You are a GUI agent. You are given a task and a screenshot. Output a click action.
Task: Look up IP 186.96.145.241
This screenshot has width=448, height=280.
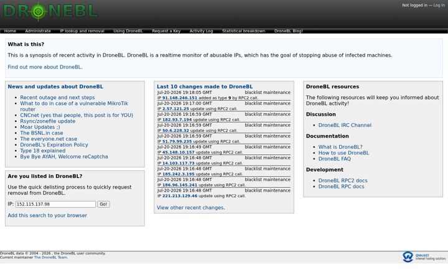180,185
